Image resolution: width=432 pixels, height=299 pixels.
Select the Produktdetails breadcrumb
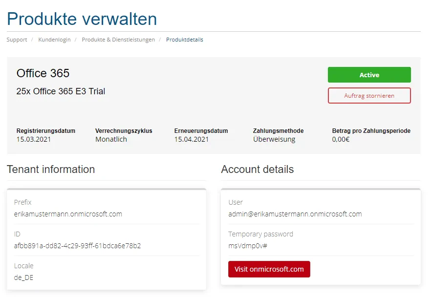click(185, 40)
